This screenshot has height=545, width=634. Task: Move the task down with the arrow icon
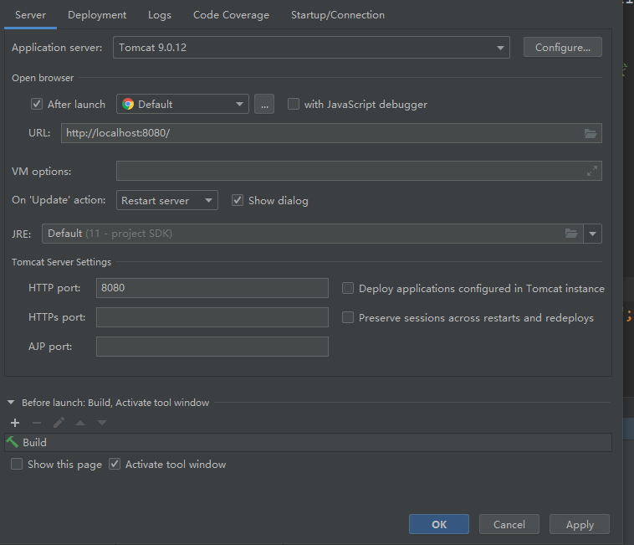pos(102,423)
